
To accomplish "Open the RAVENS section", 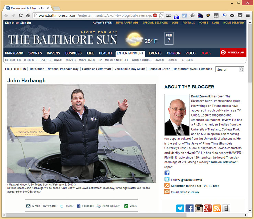I will tap(54, 53).
